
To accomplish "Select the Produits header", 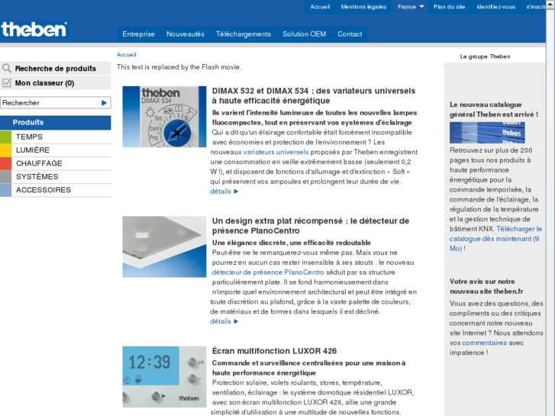I will (x=55, y=122).
